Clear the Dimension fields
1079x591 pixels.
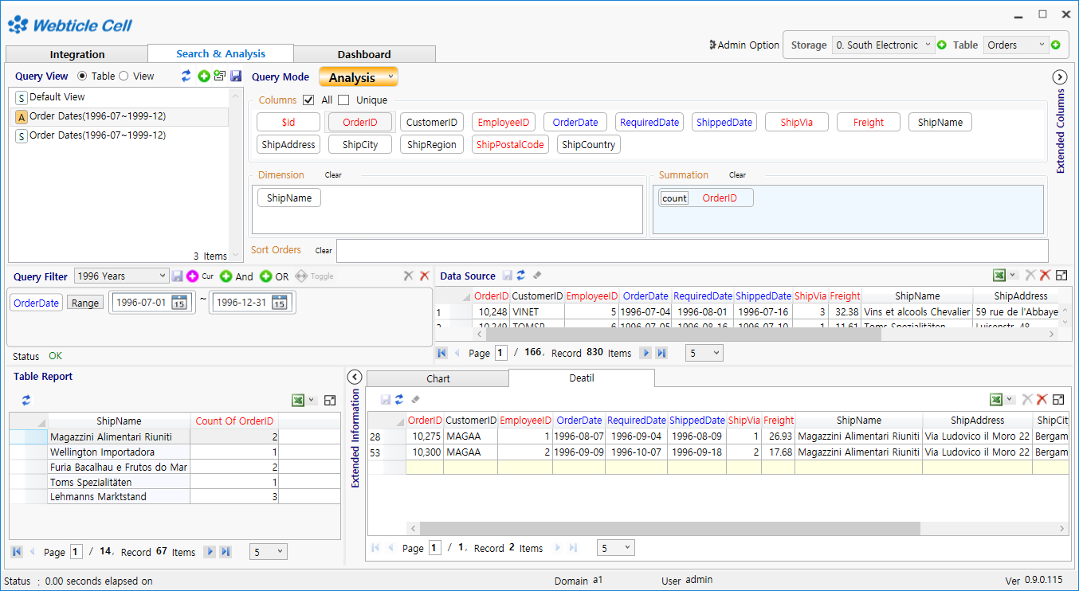(x=332, y=174)
